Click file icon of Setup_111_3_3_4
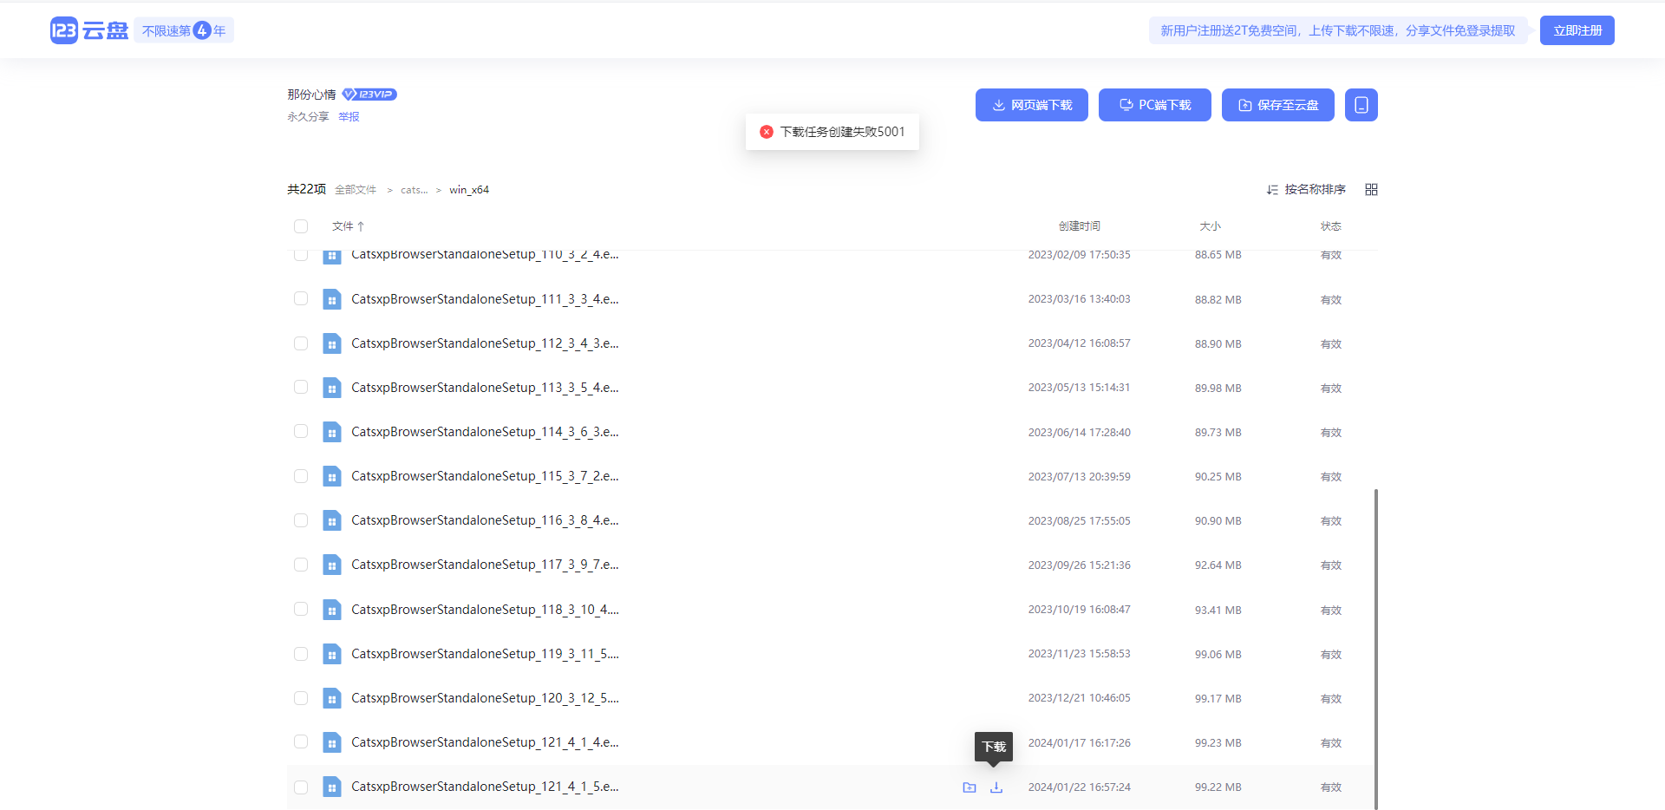Viewport: 1665px width, 810px height. (x=332, y=299)
